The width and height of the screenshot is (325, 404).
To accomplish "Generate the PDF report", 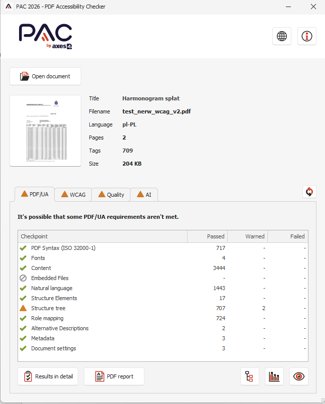I will click(x=114, y=376).
